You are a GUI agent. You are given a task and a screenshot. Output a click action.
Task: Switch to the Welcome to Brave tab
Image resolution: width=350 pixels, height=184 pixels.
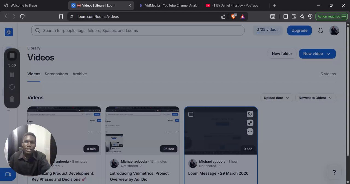coord(34,5)
